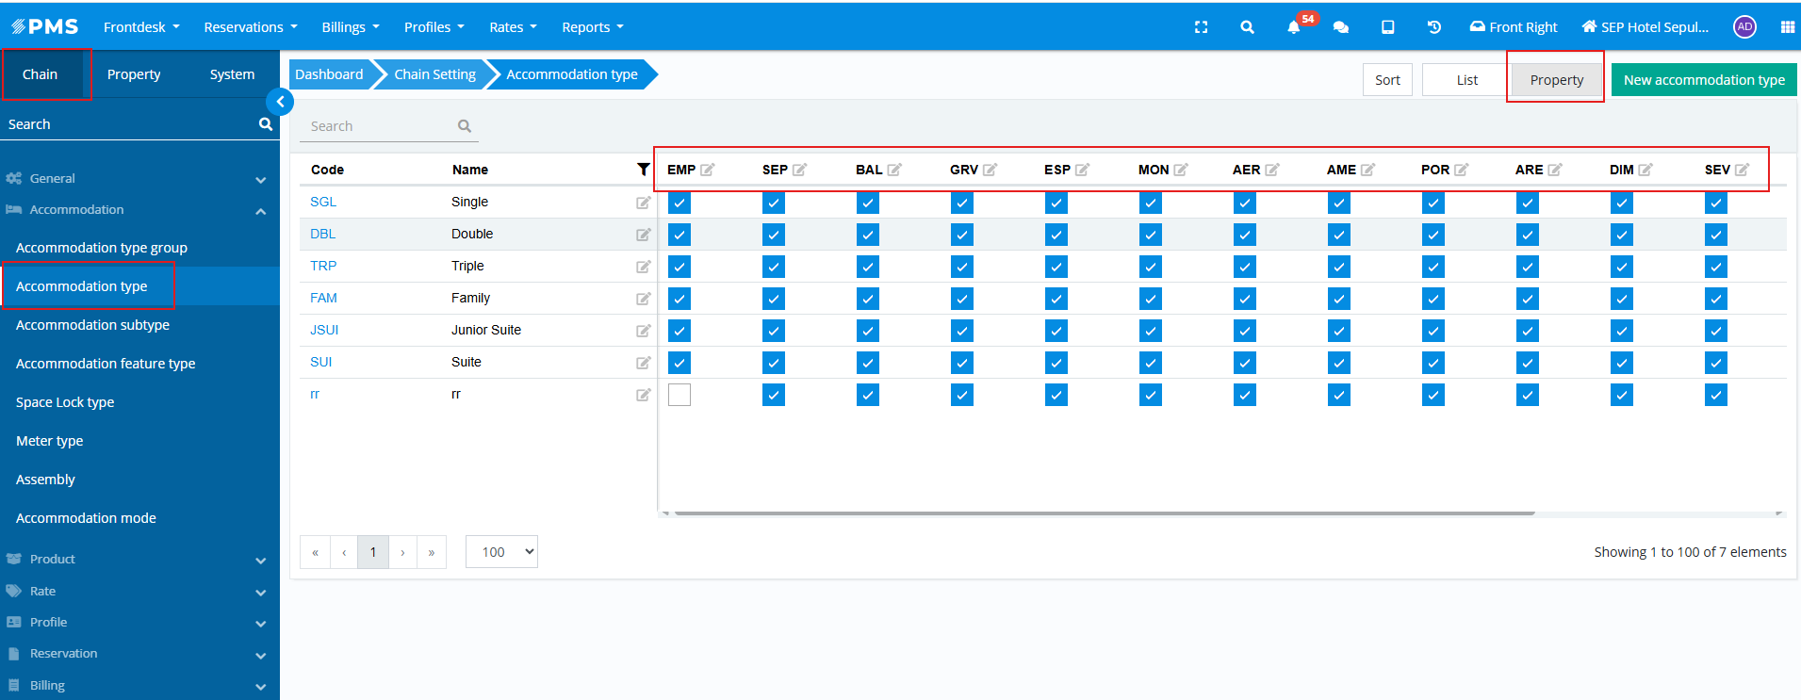This screenshot has width=1801, height=700.
Task: Click the filter funnel icon in Name header
Action: coord(644,170)
